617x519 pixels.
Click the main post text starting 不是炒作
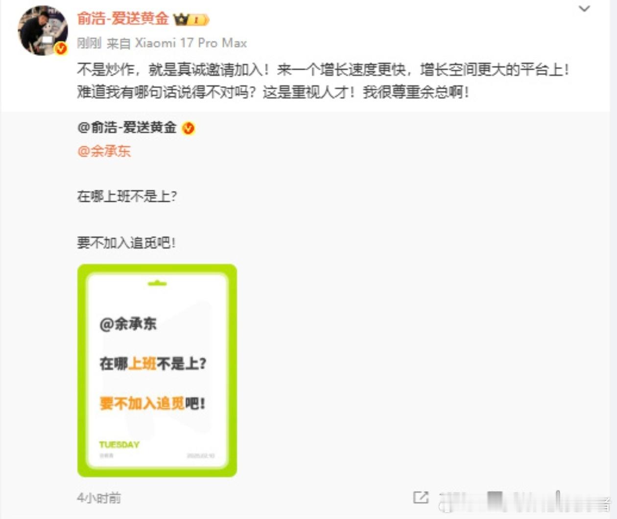point(323,70)
